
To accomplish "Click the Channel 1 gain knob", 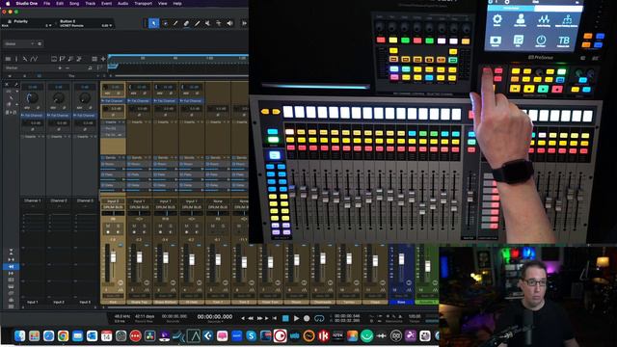I will [32, 97].
